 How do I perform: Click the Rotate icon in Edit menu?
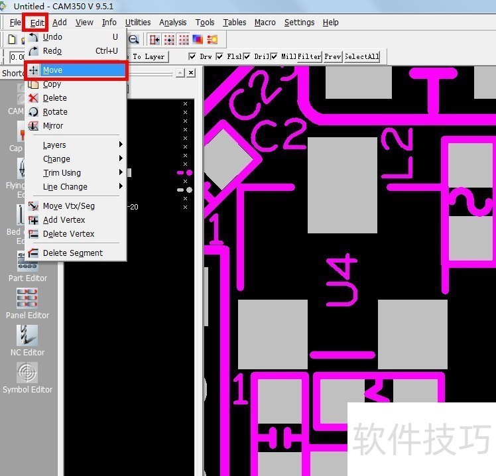point(34,112)
